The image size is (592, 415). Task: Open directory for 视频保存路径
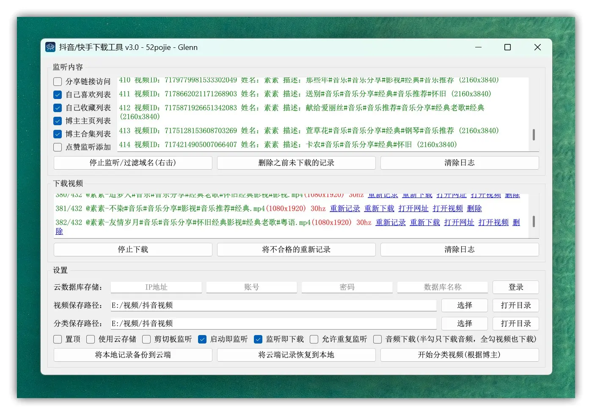516,305
